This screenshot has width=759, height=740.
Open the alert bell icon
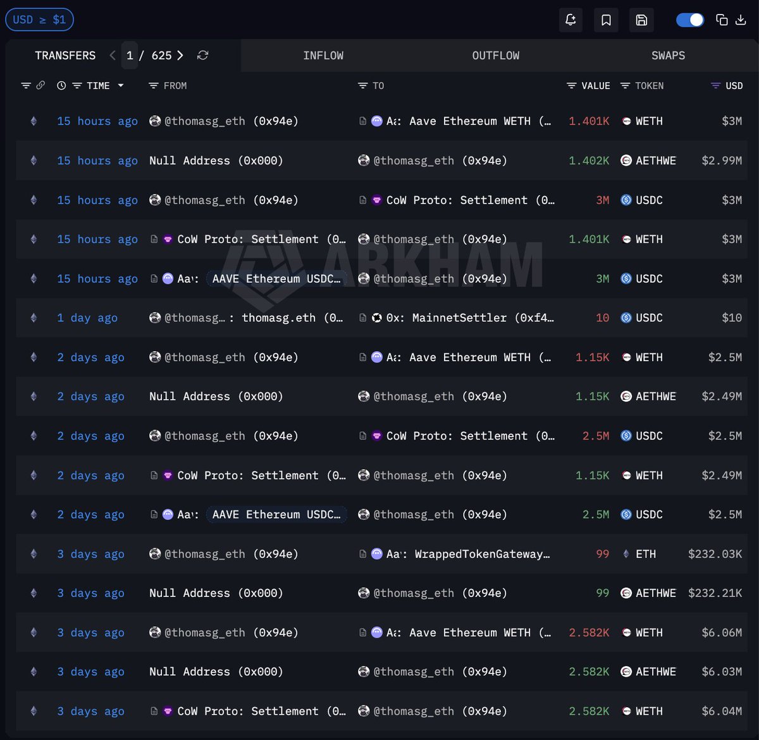[x=571, y=20]
